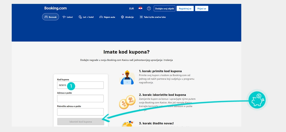Image resolution: width=286 pixels, height=132 pixels.
Task: Click the Potvrdite adresu e-pošte field
Action: tap(80, 112)
